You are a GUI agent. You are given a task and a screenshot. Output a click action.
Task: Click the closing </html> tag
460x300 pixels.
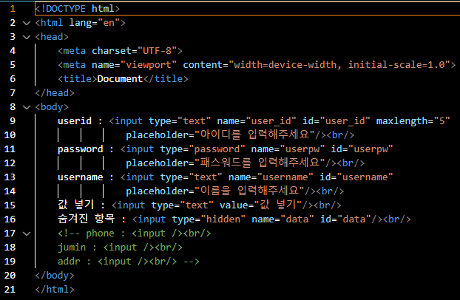55,290
